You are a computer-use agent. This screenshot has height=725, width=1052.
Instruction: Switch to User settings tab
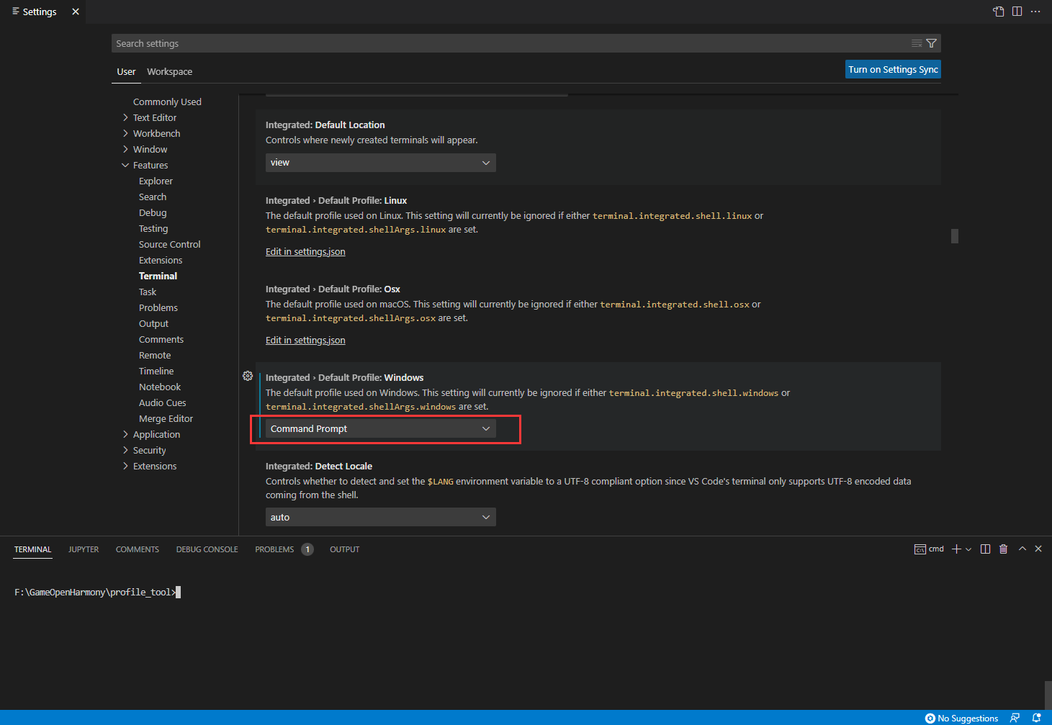pos(126,72)
